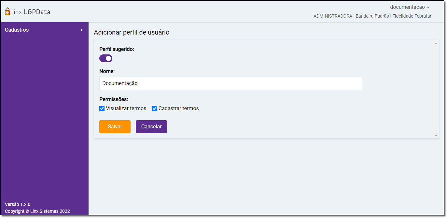Focus the Nome input field

tap(230, 83)
